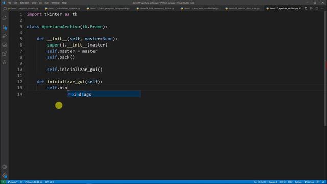Close the demo17_apertura_archivo.py tab
327x184 pixels.
click(300, 8)
